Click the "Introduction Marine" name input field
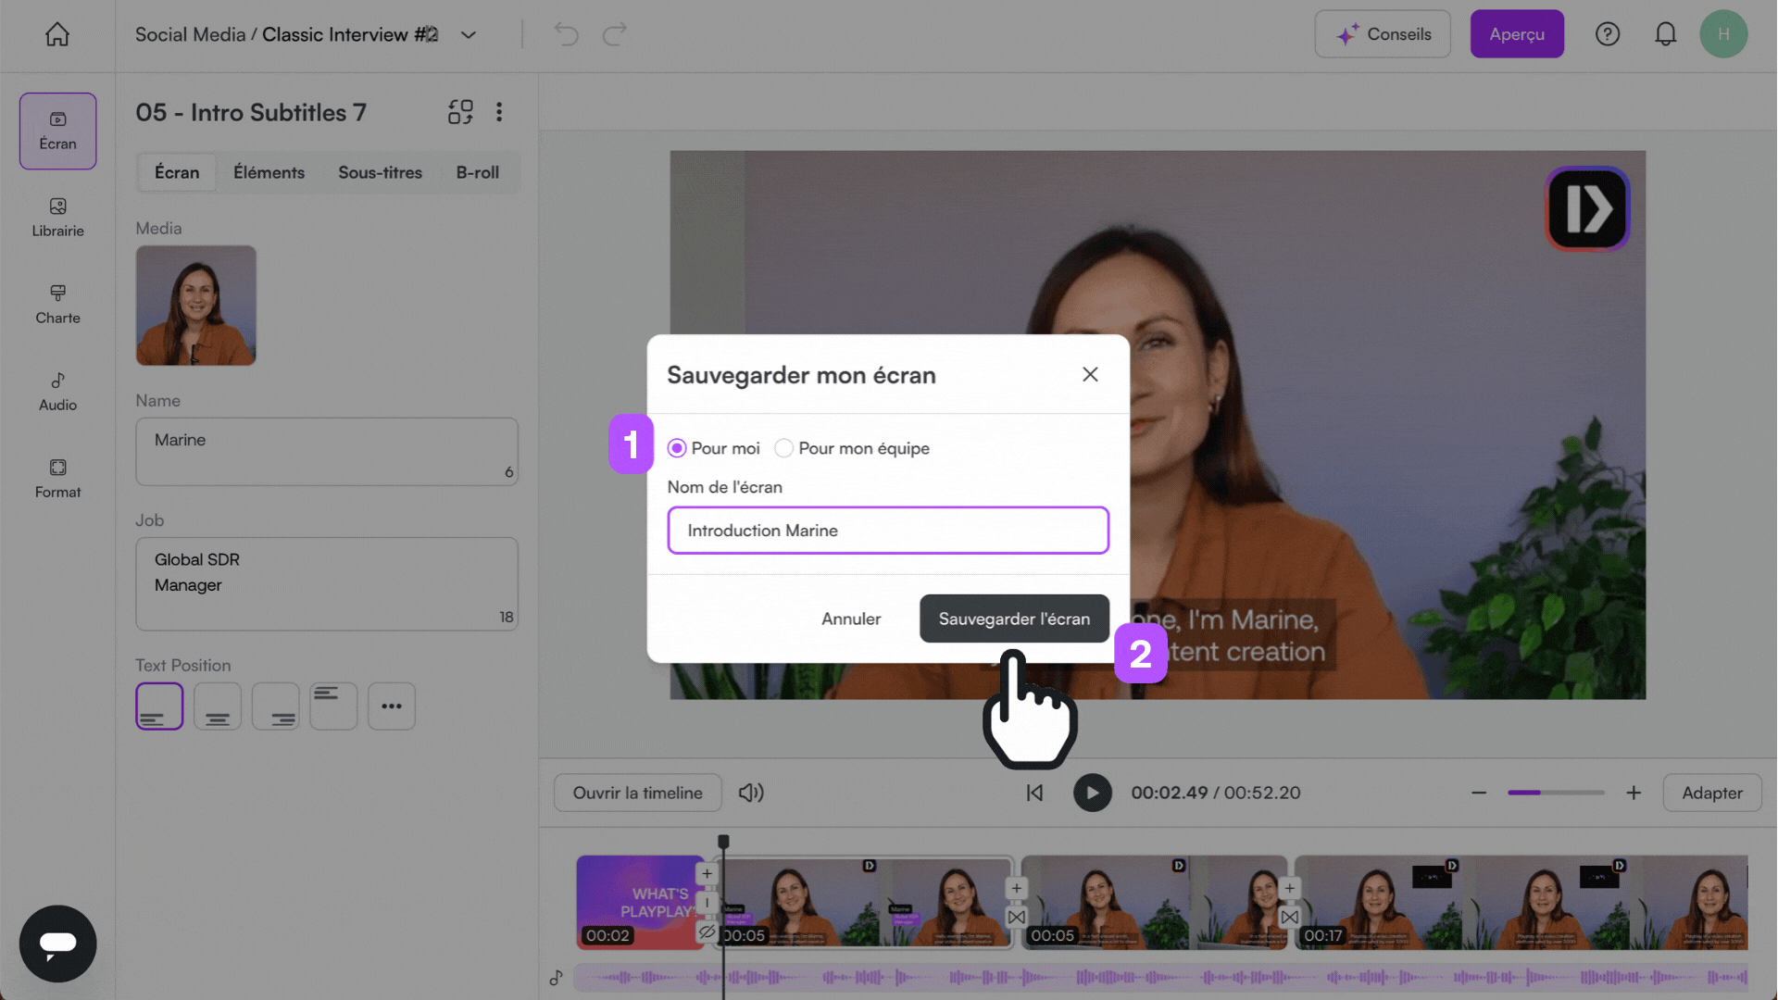Viewport: 1778px width, 1000px height. 886,530
